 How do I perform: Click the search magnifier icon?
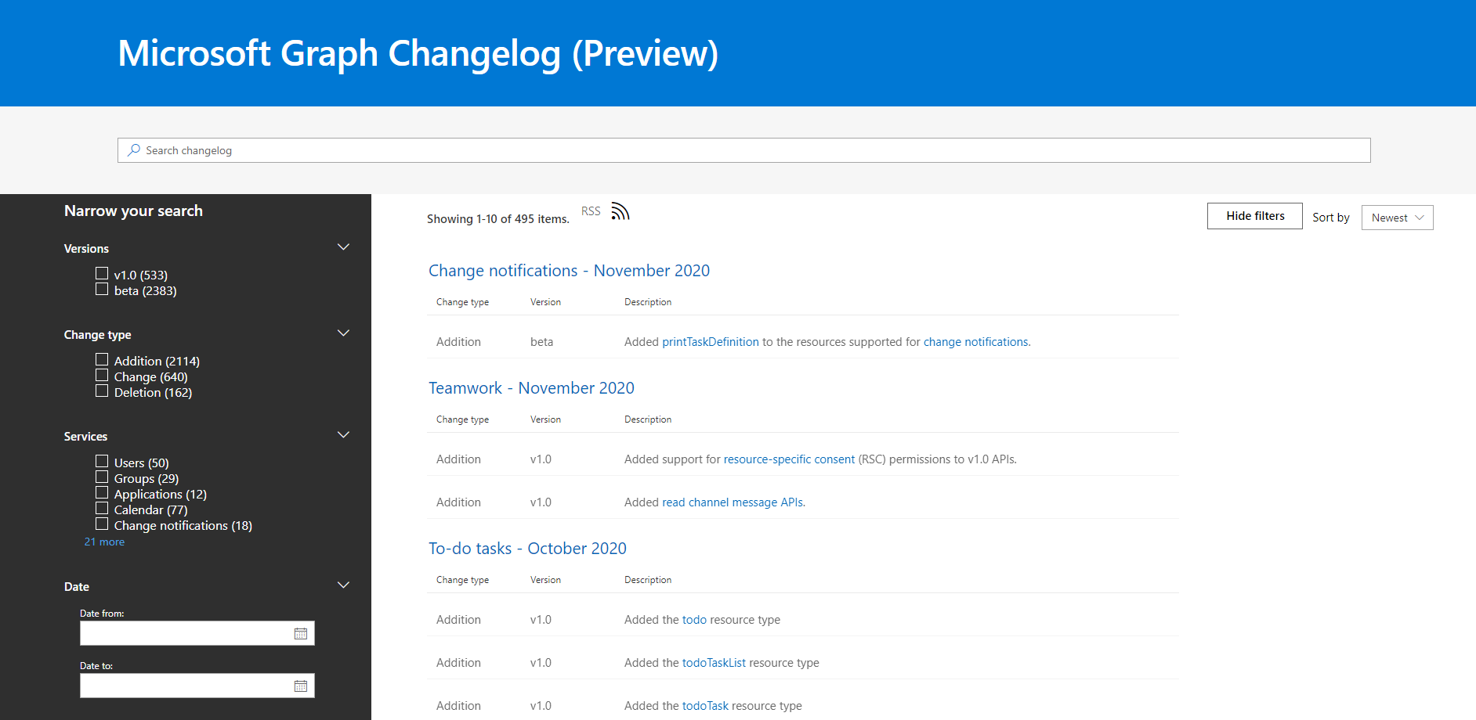point(133,149)
